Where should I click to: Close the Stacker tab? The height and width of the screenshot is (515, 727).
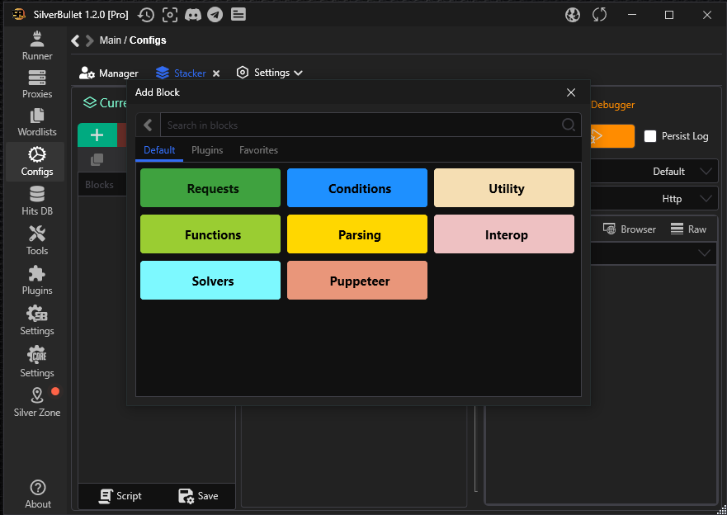[x=216, y=73]
